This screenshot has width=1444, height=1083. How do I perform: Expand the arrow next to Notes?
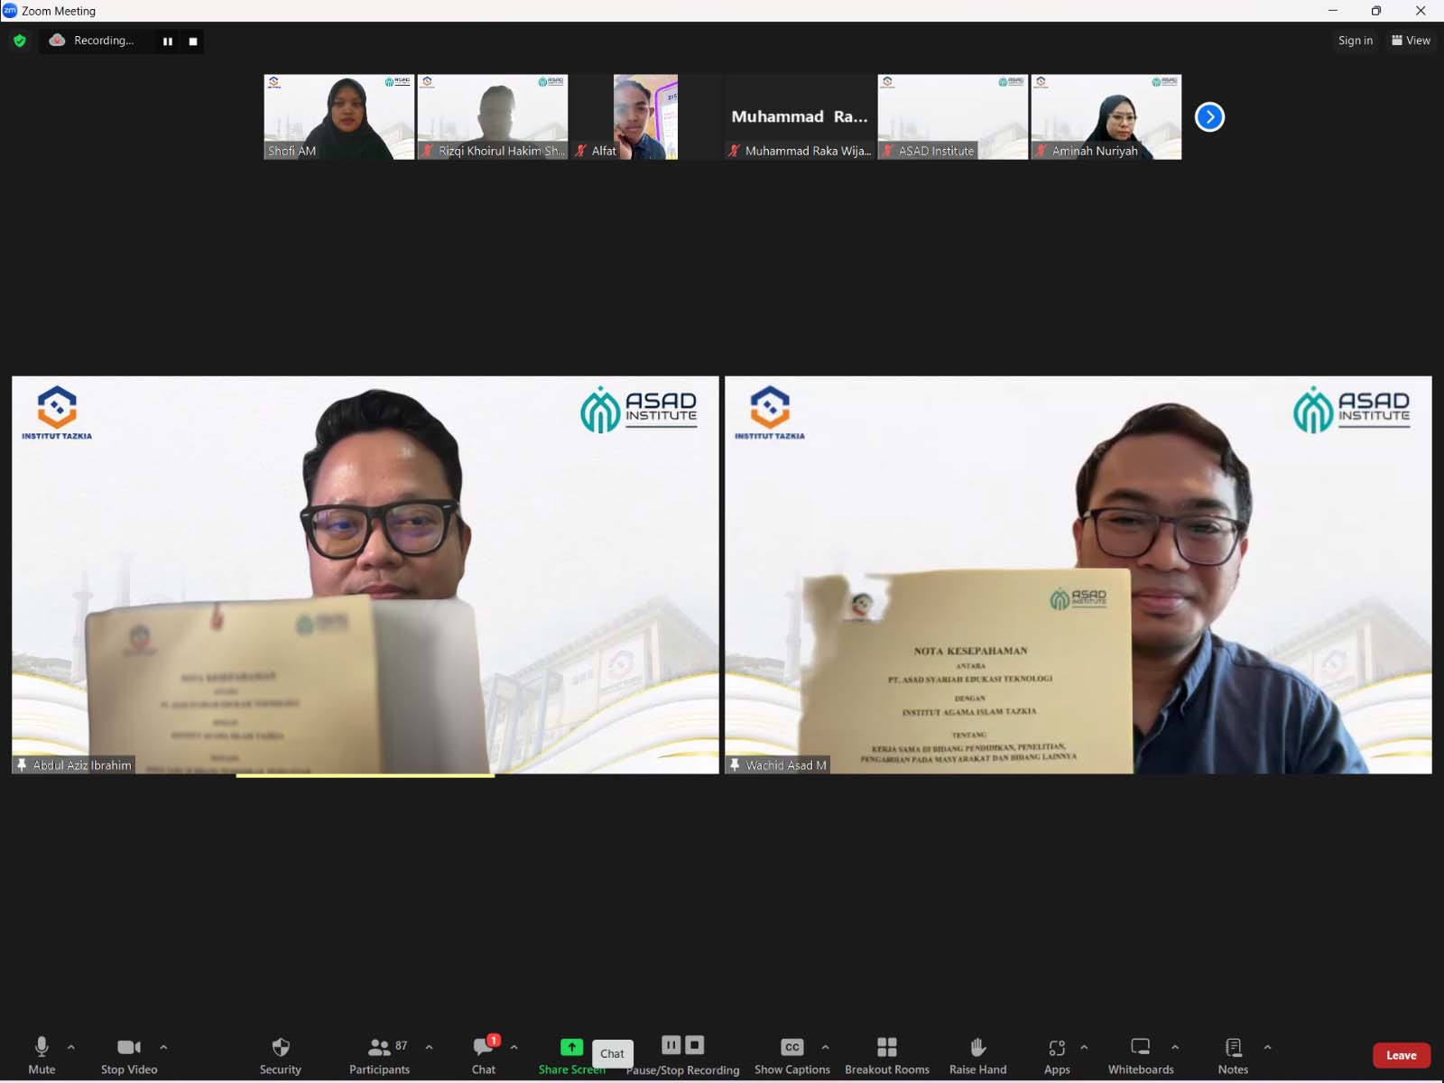click(1267, 1047)
